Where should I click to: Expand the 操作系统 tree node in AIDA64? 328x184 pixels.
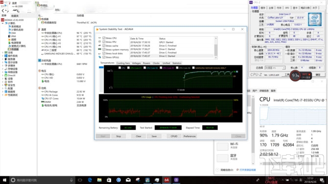2,56
